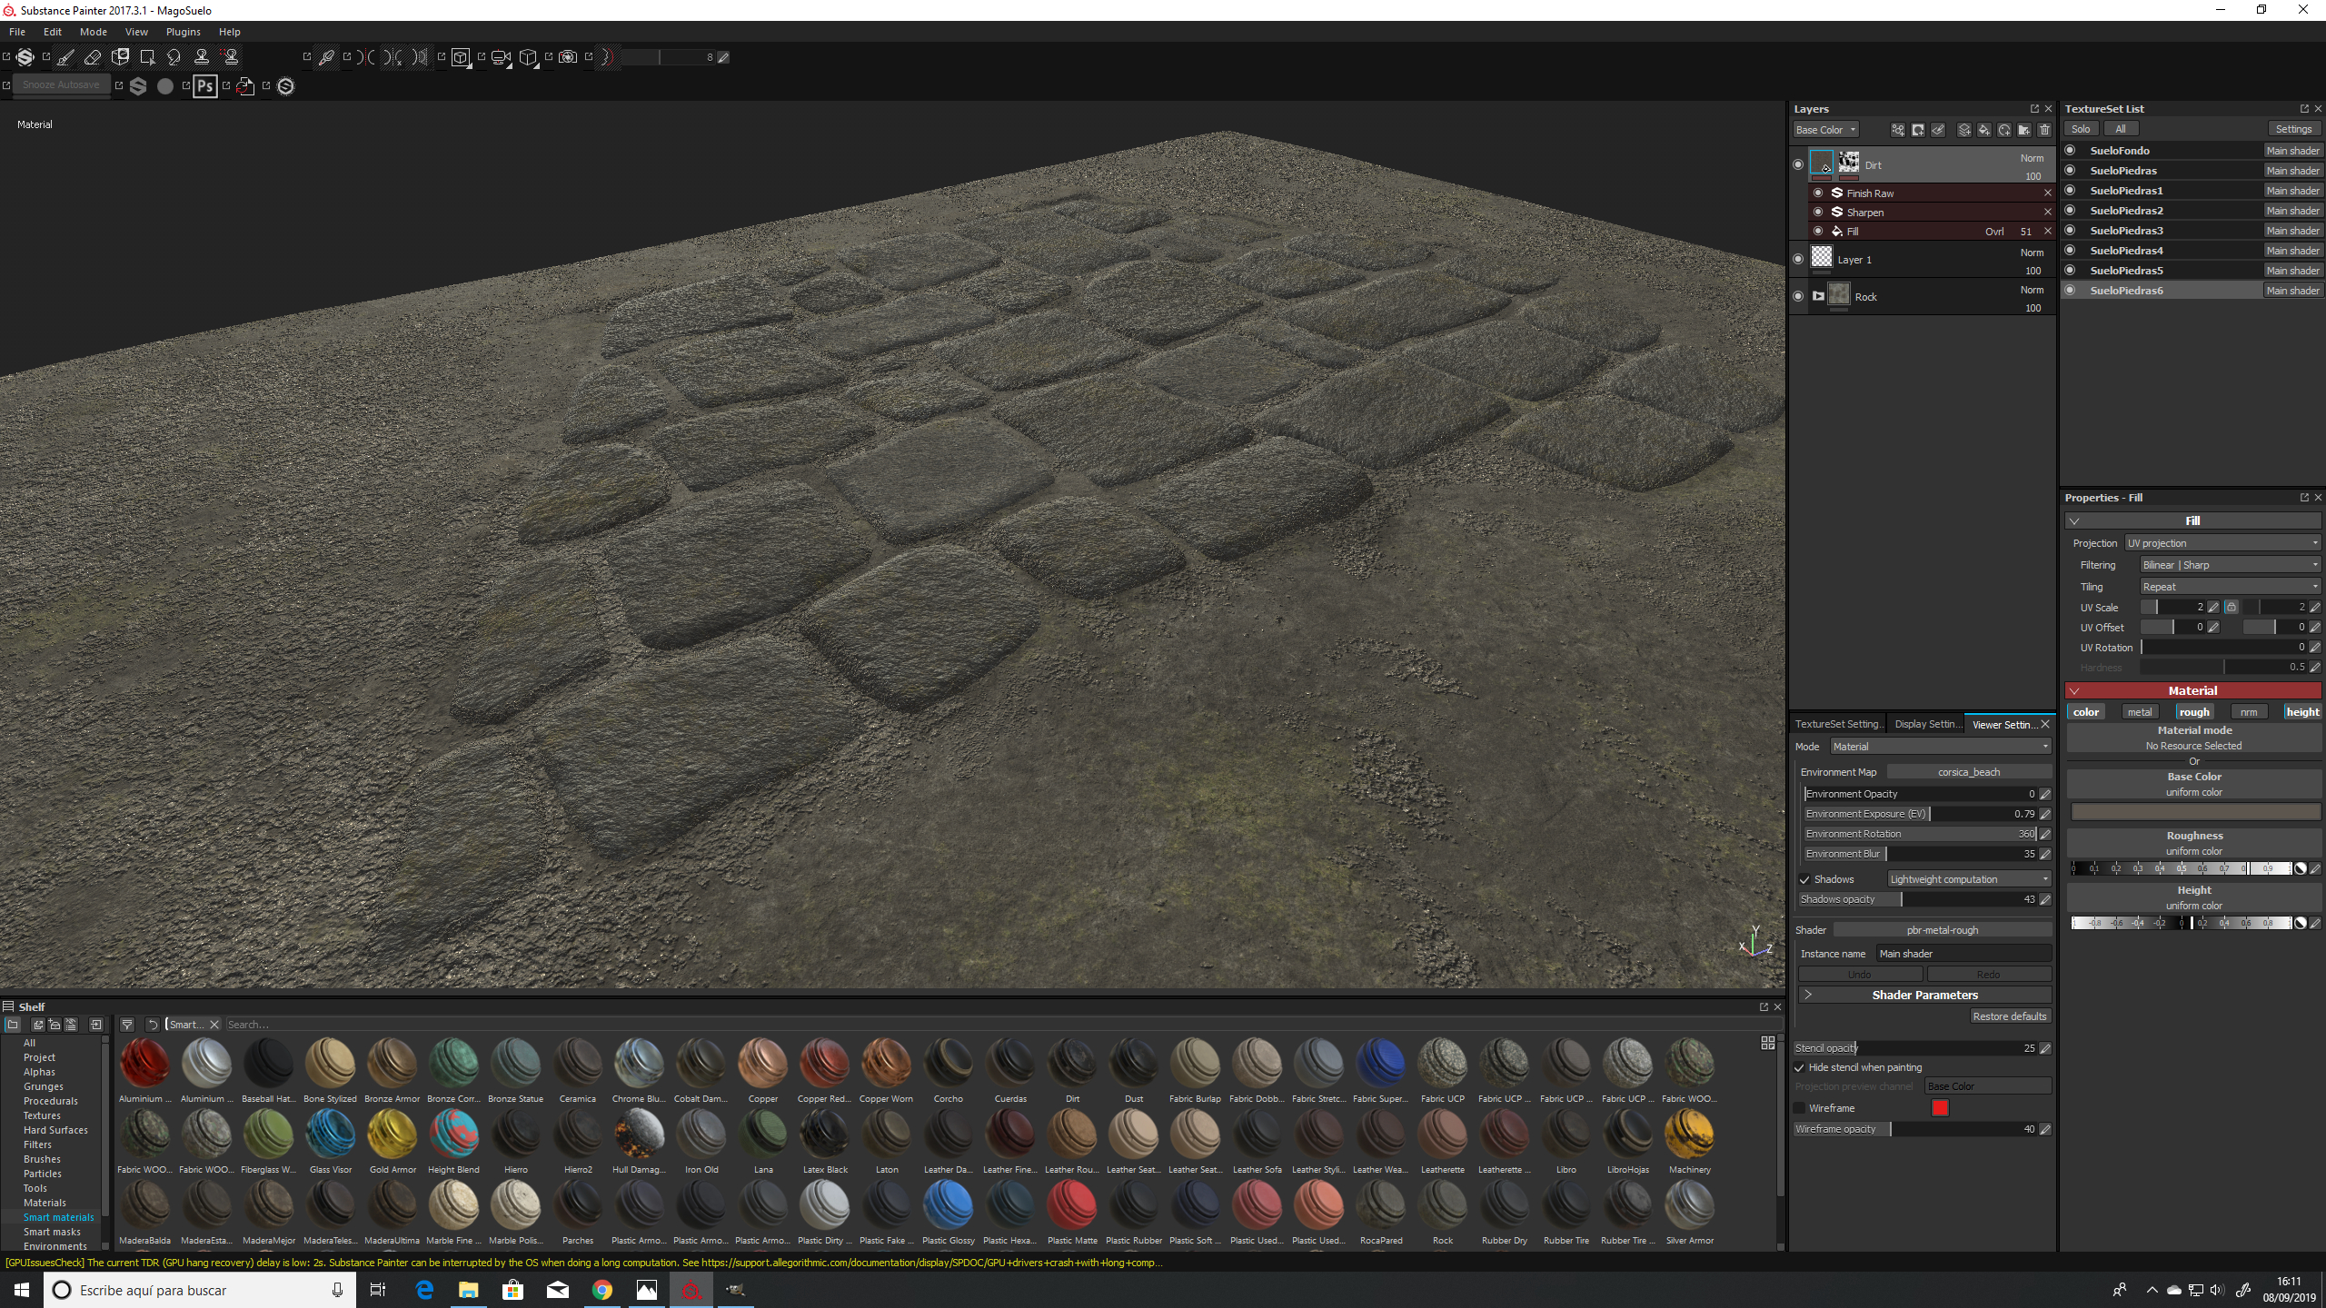This screenshot has height=1308, width=2326.
Task: Toggle visibility of Sharpen filter
Action: [1818, 213]
